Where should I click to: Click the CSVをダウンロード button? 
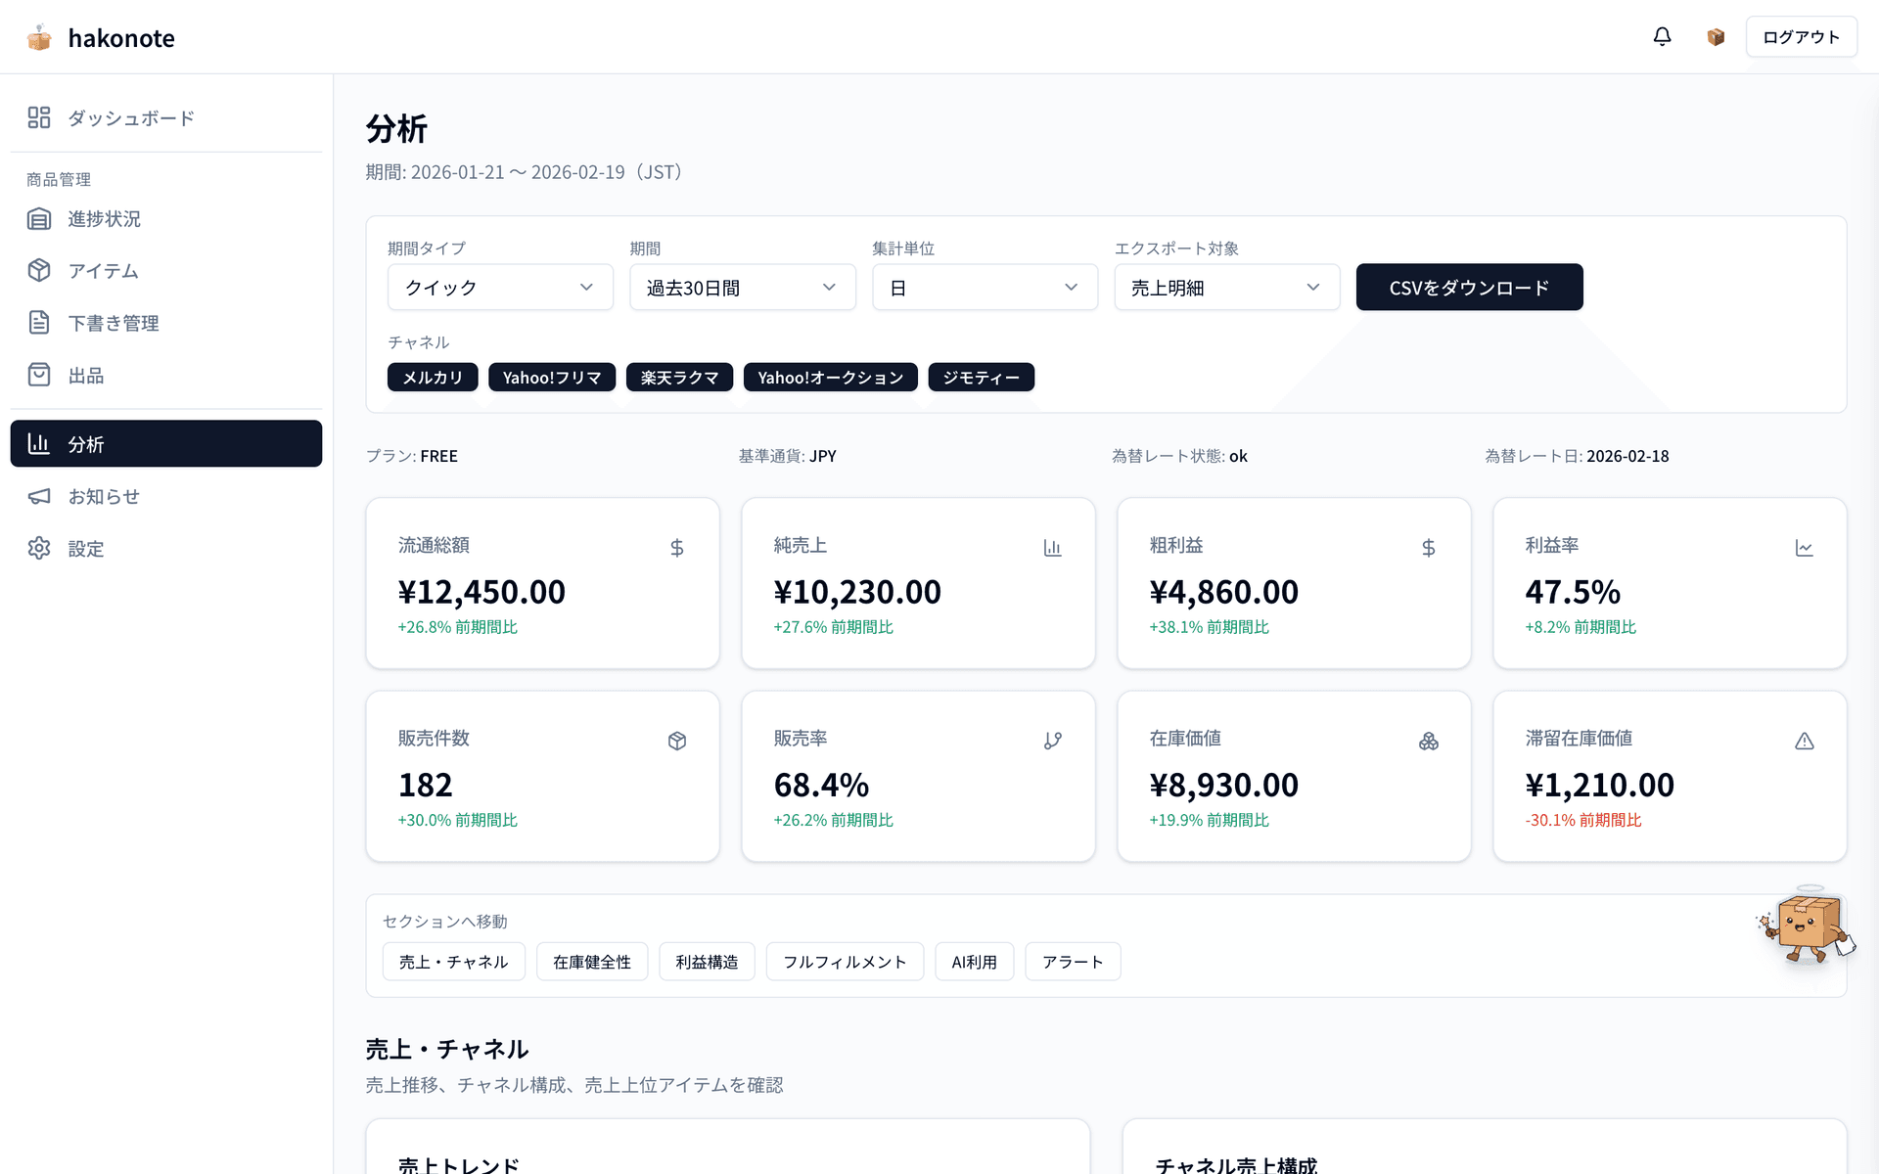coord(1469,287)
